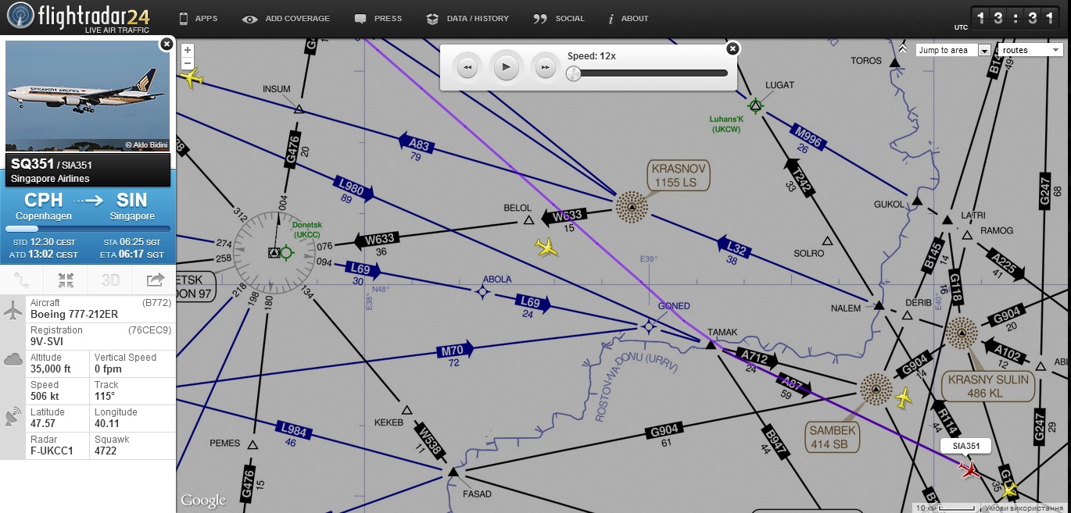The image size is (1071, 513).
Task: Open the DATA / HISTORY menu
Action: click(x=467, y=18)
